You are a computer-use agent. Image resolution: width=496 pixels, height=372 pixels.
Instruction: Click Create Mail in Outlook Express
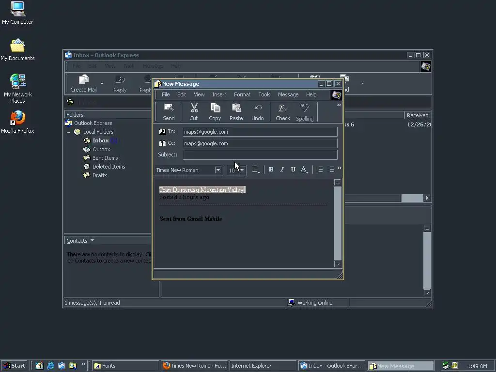coord(83,83)
